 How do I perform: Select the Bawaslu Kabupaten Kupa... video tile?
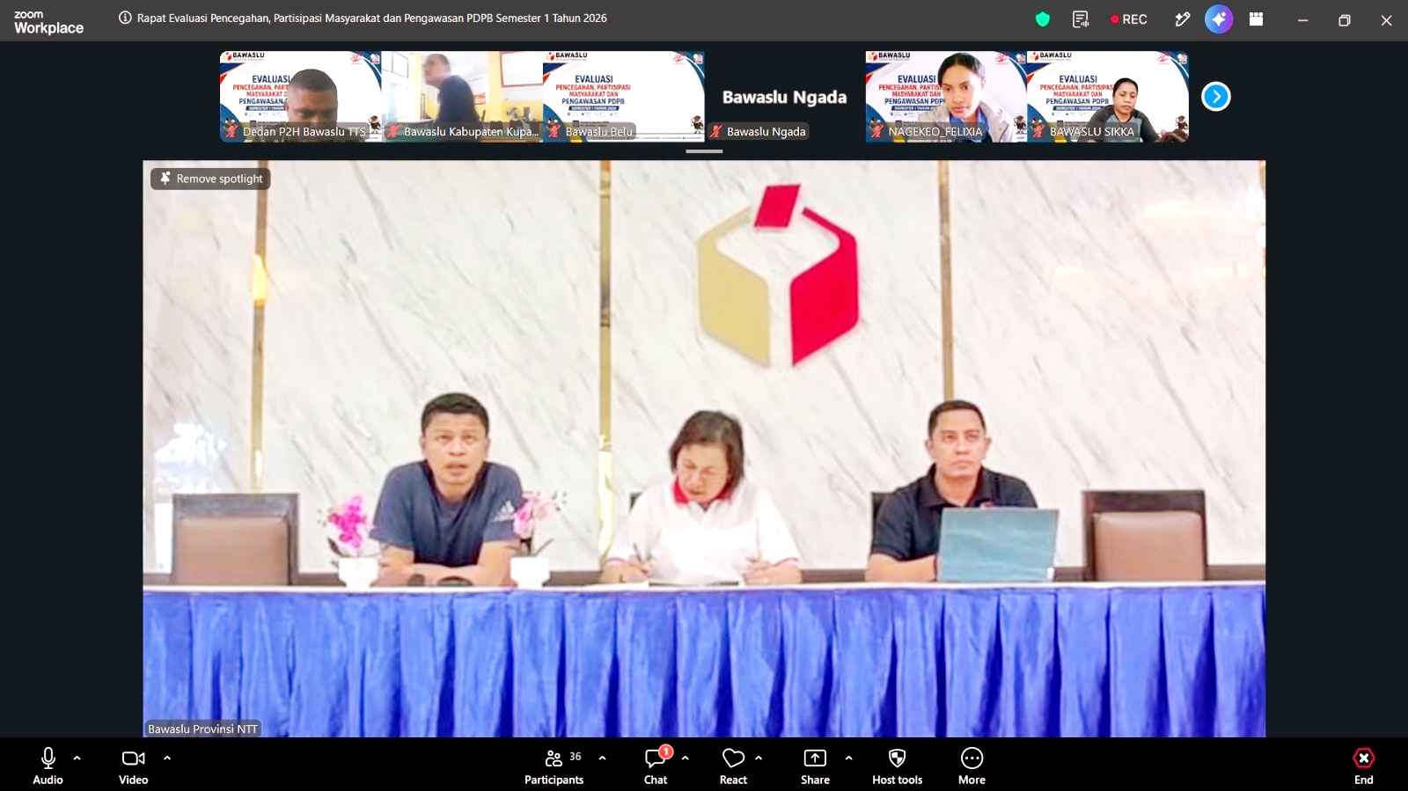(462, 96)
